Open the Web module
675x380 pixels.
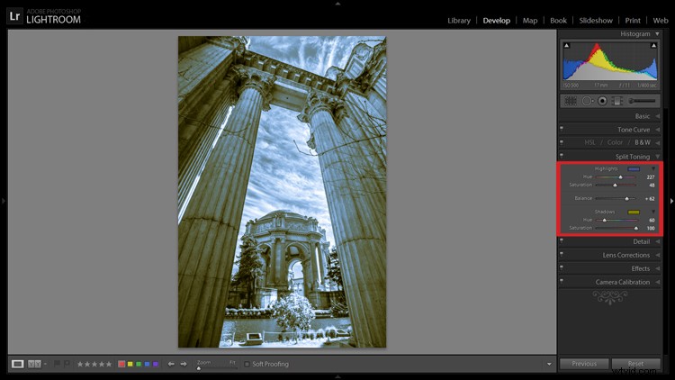tap(661, 20)
